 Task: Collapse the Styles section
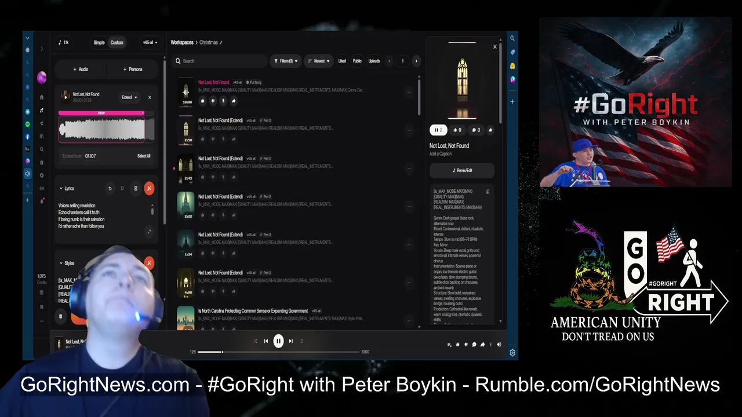[61, 263]
